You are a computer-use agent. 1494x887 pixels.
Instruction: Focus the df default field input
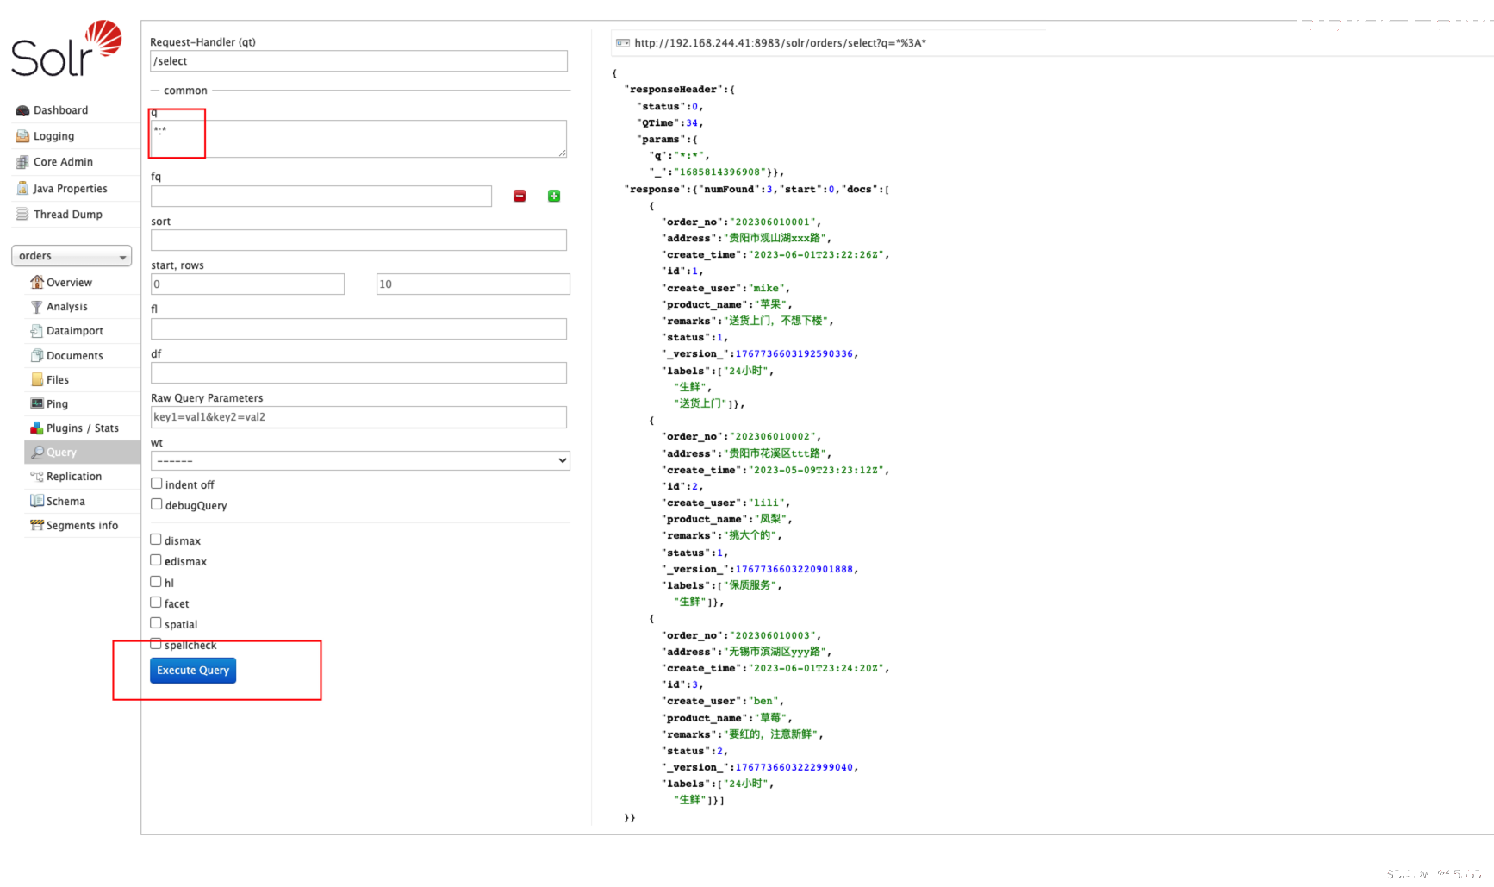358,372
